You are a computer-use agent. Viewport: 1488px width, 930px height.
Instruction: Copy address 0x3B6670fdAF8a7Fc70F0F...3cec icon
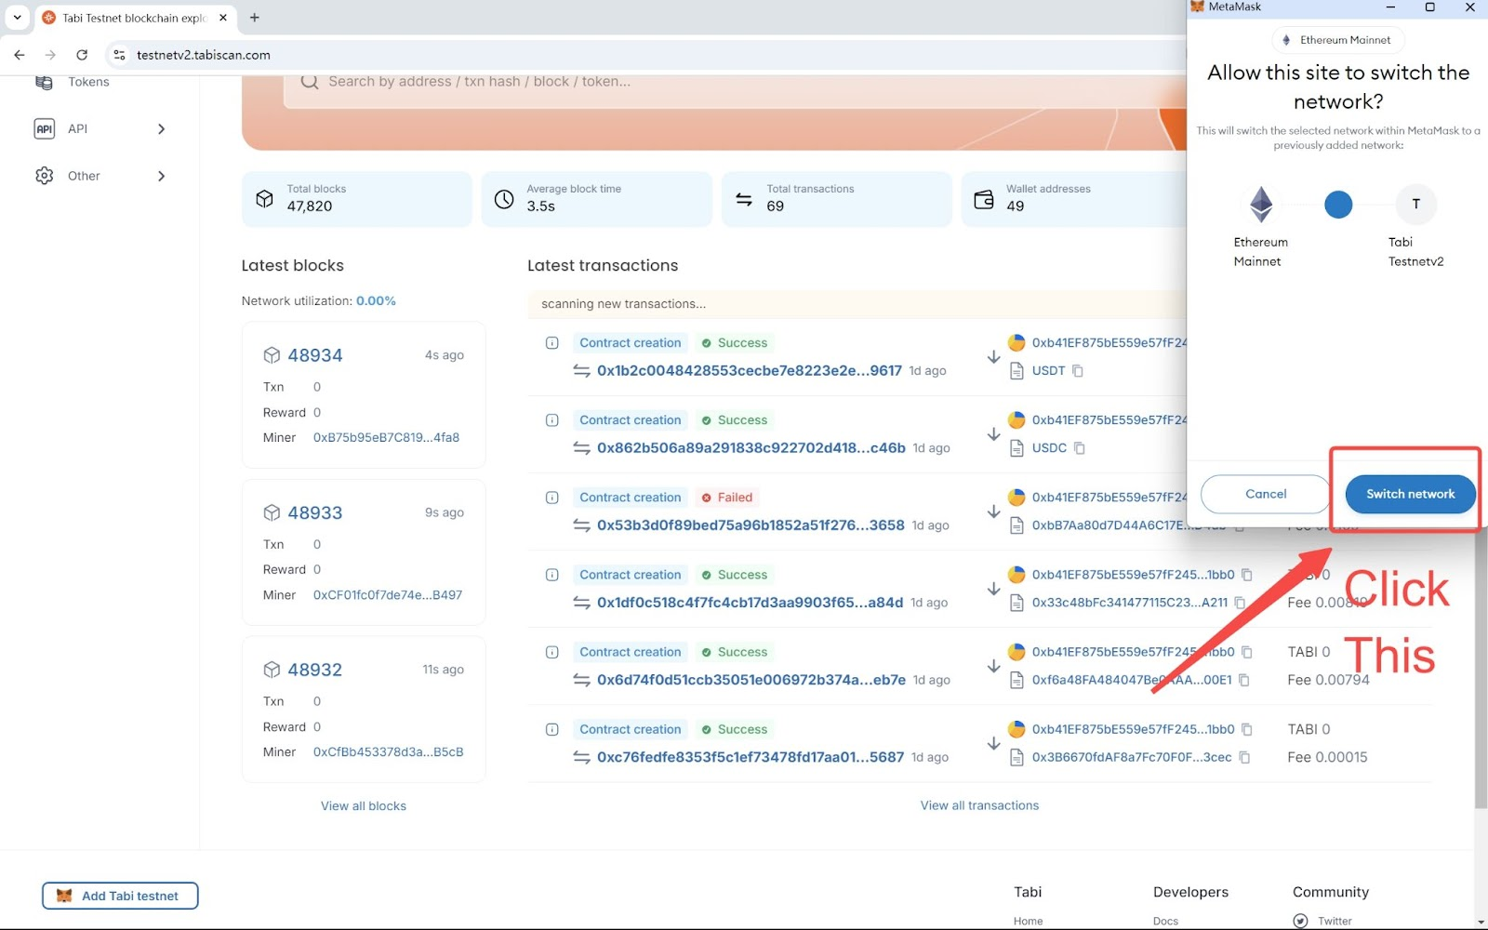click(1244, 757)
